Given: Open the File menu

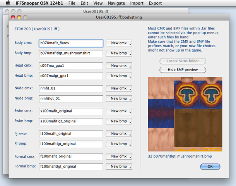Looking at the screenshot, I should [x=72, y=3].
